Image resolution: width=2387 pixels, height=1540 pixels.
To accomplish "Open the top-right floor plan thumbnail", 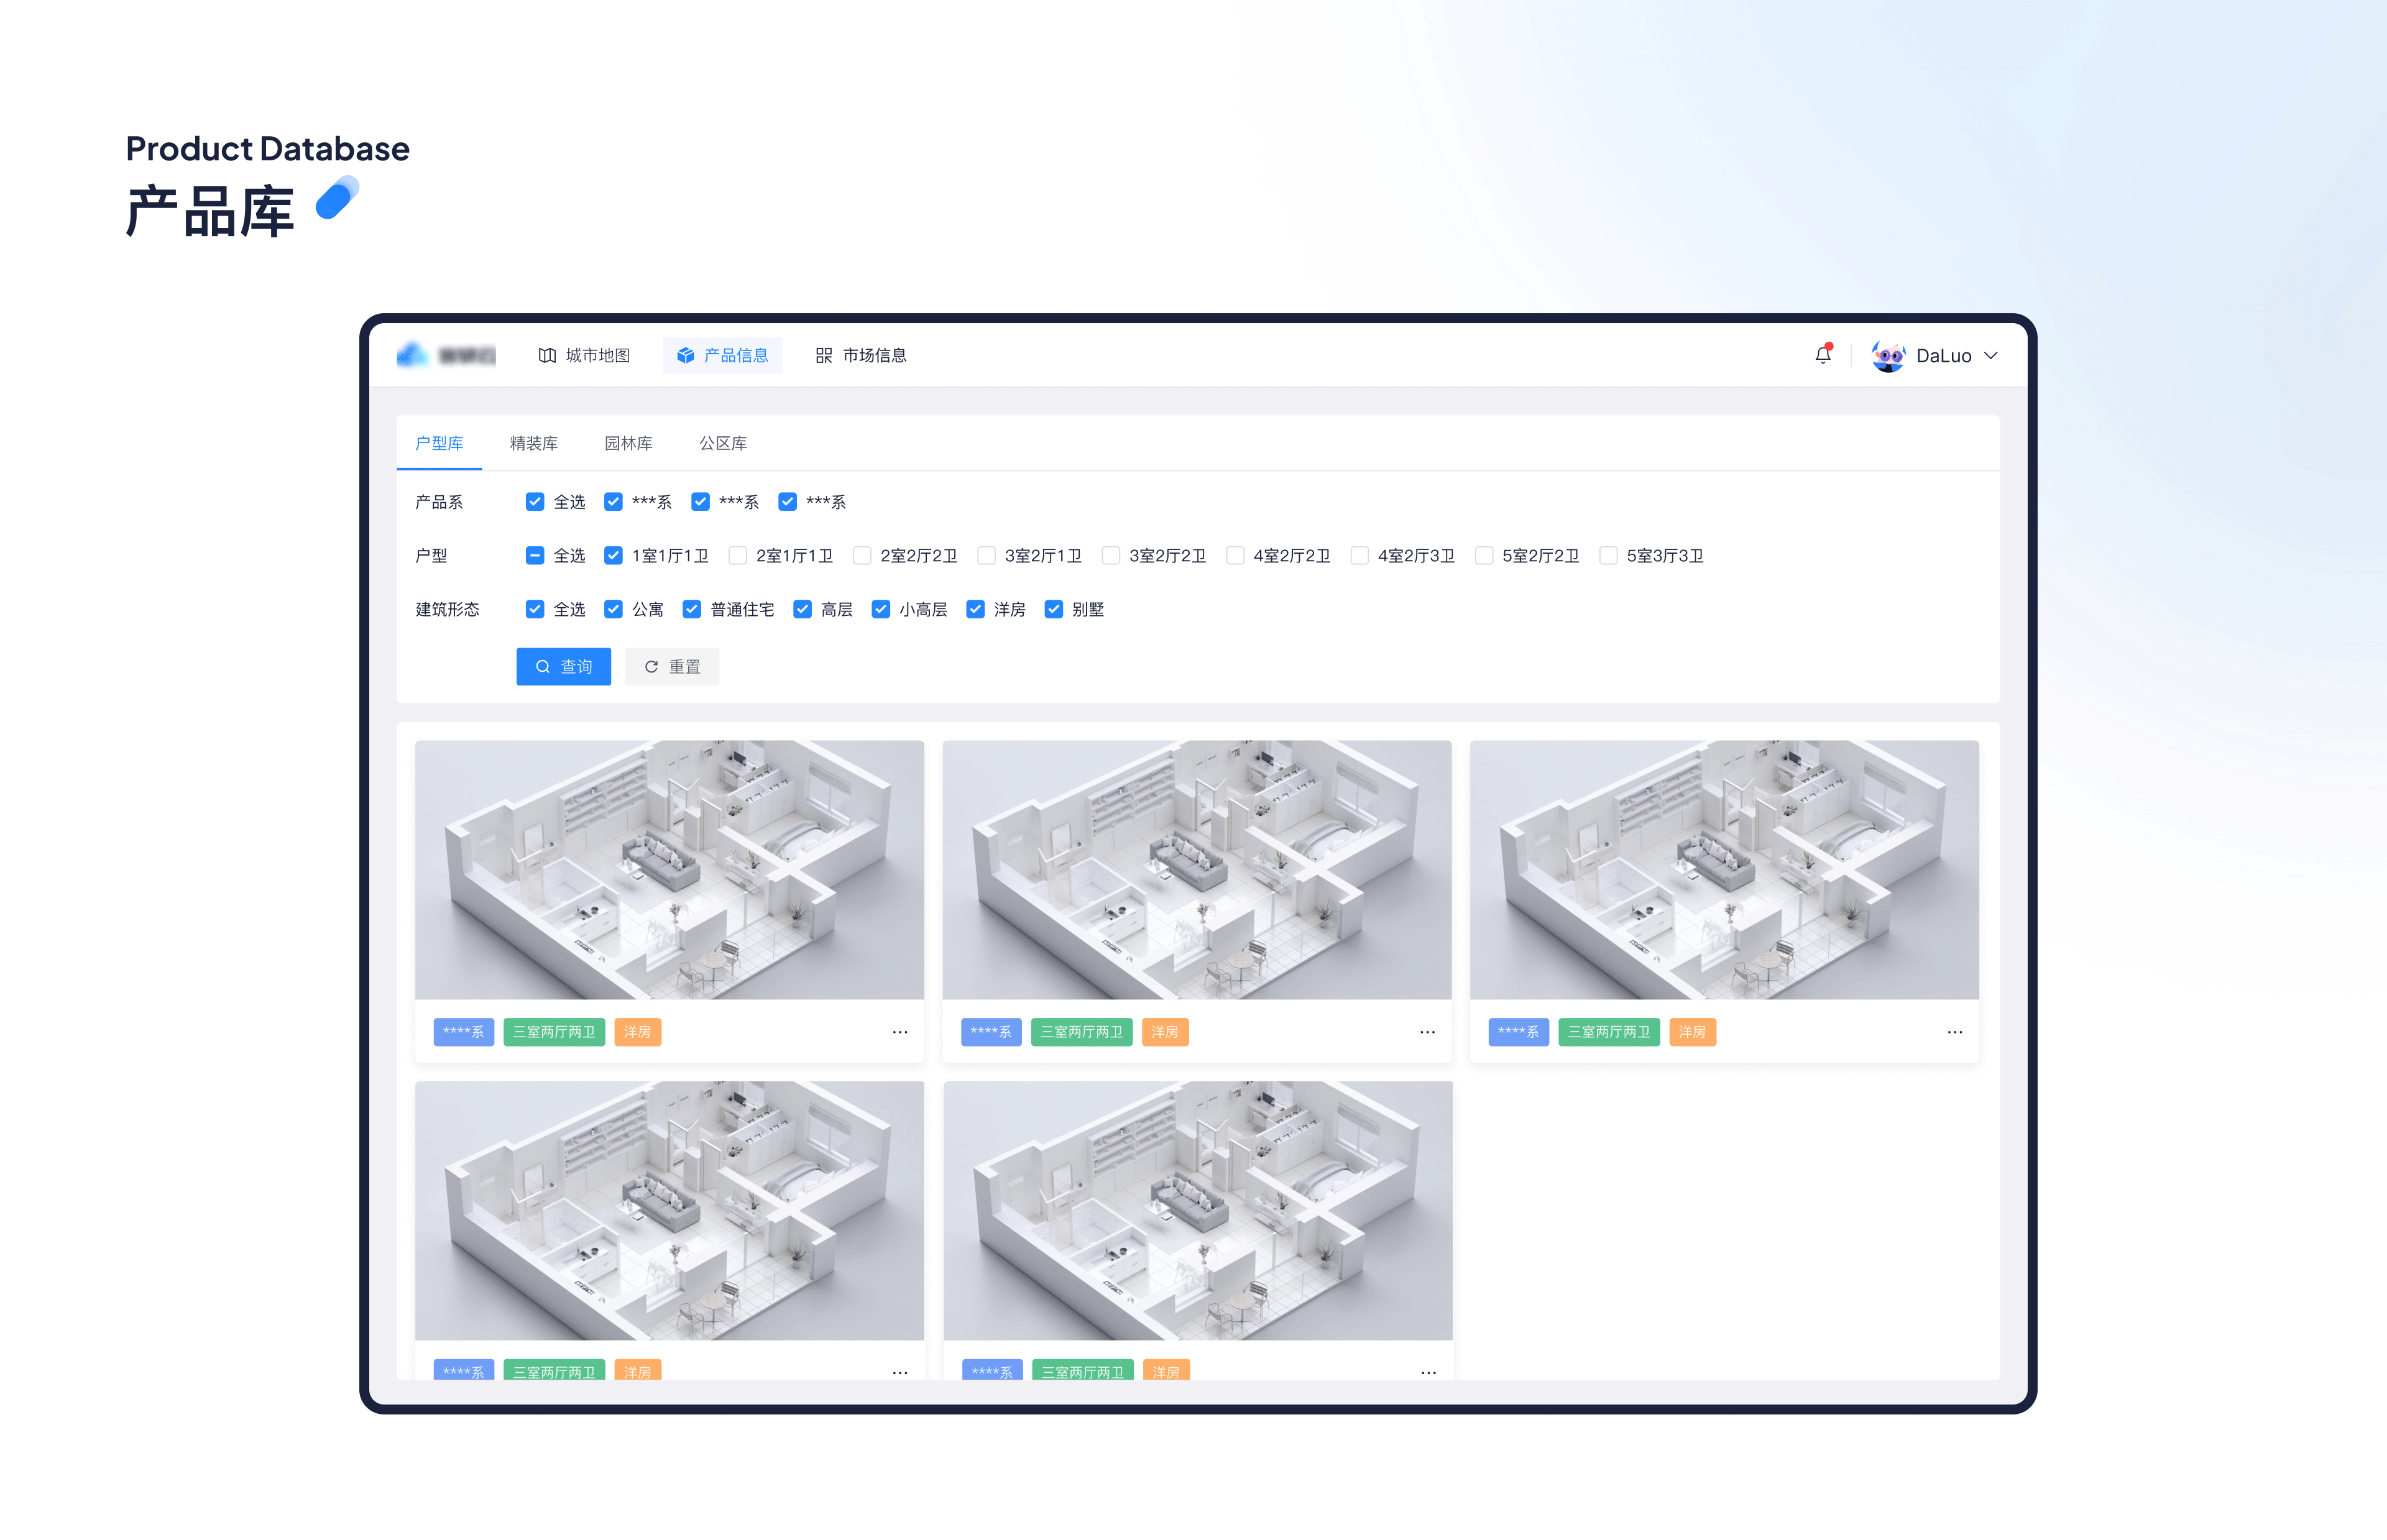I will tap(1724, 870).
